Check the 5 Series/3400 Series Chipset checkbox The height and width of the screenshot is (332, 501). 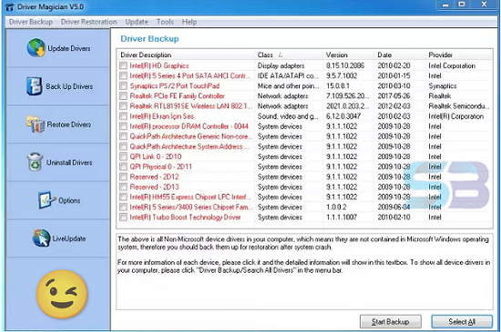[123, 207]
